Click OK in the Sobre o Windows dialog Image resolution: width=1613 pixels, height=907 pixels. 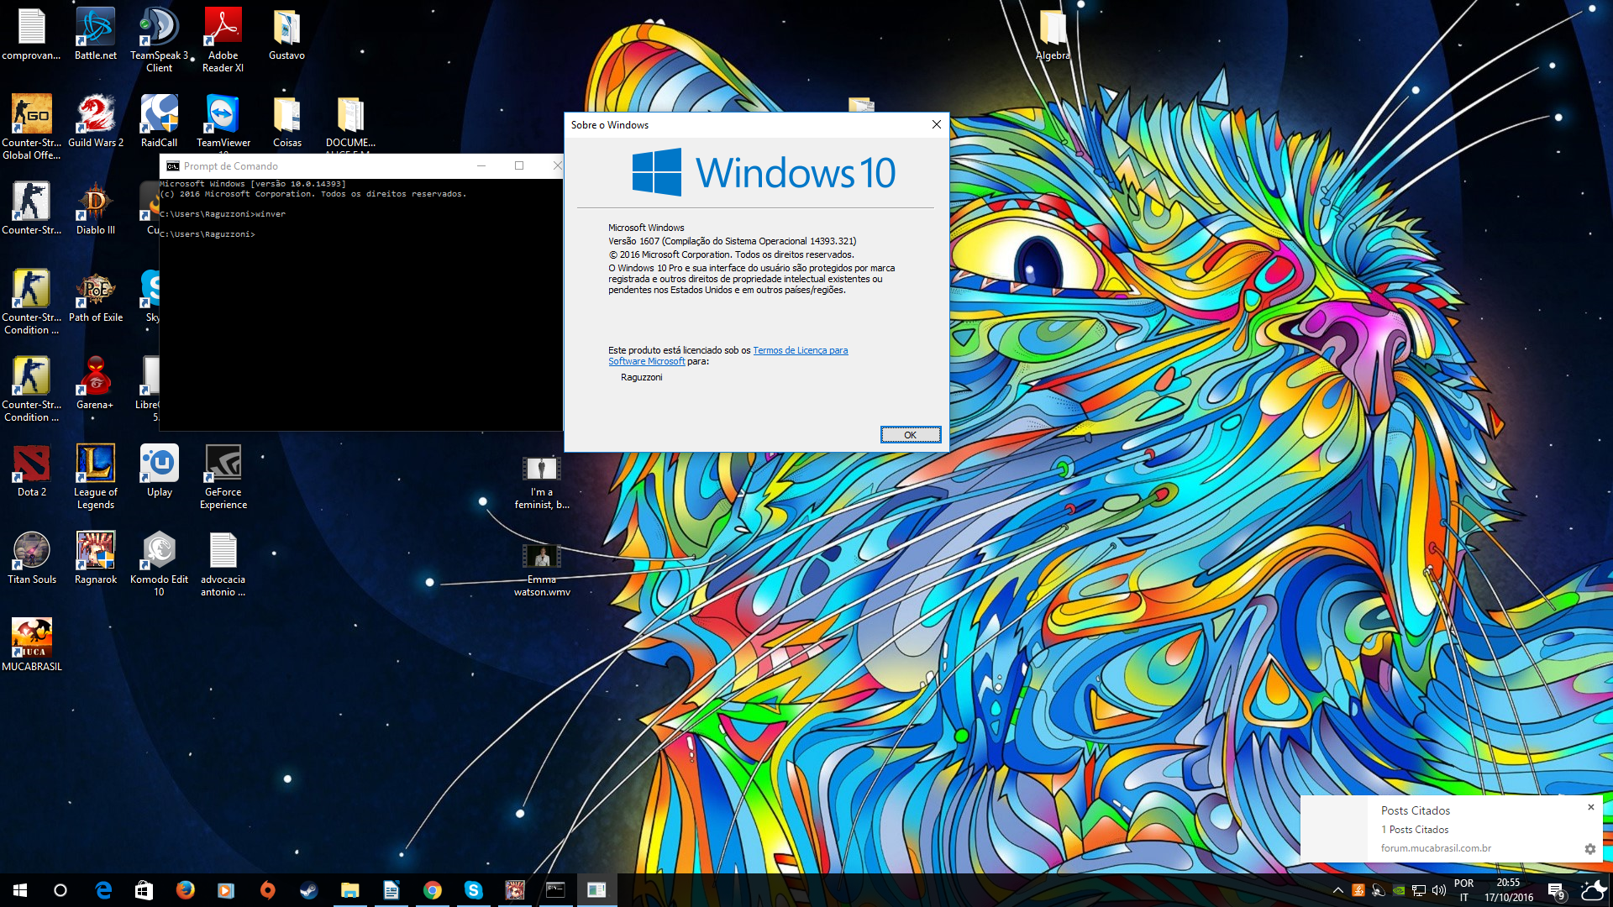coord(910,435)
